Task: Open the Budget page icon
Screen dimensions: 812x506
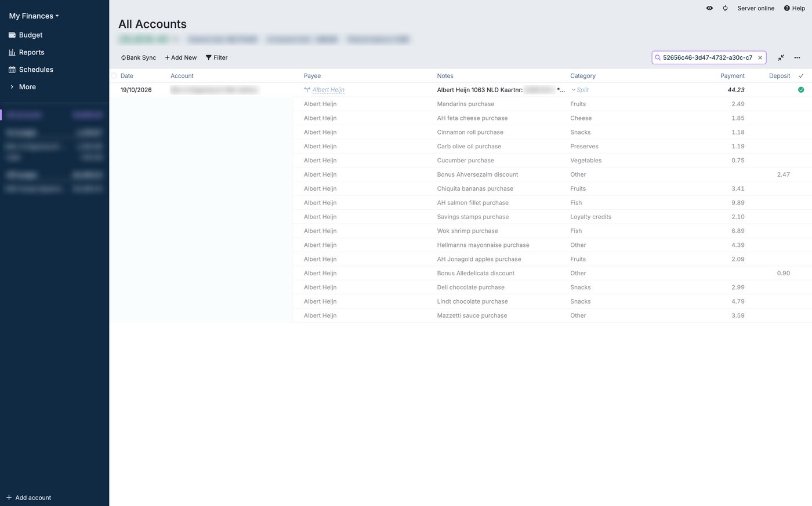Action: (12, 35)
